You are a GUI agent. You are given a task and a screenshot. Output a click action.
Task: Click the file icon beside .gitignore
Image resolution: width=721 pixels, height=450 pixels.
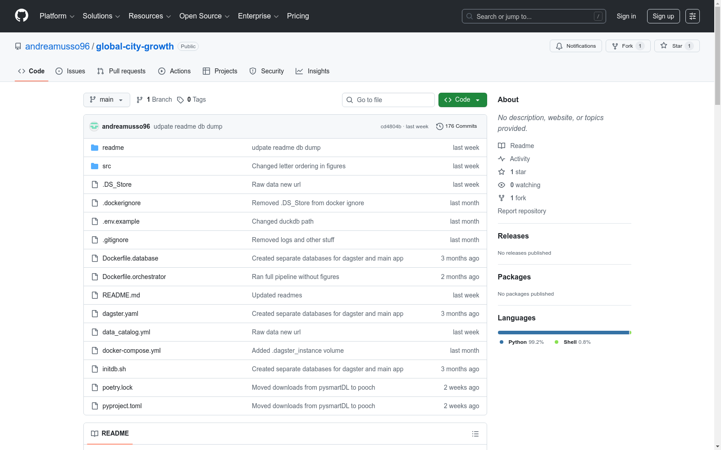click(x=95, y=240)
